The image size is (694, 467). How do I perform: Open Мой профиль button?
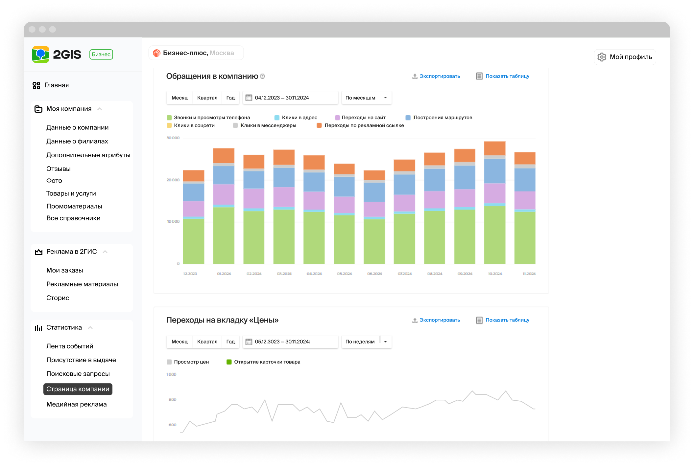pyautogui.click(x=625, y=57)
